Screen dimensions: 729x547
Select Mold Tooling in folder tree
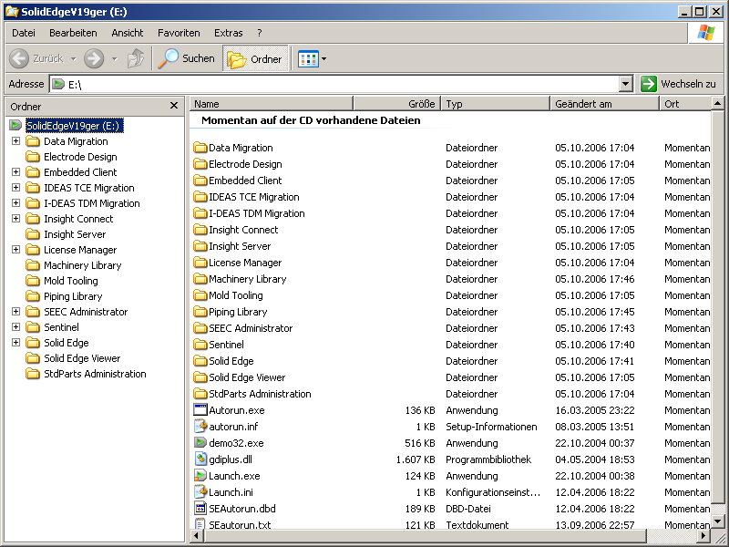[71, 281]
